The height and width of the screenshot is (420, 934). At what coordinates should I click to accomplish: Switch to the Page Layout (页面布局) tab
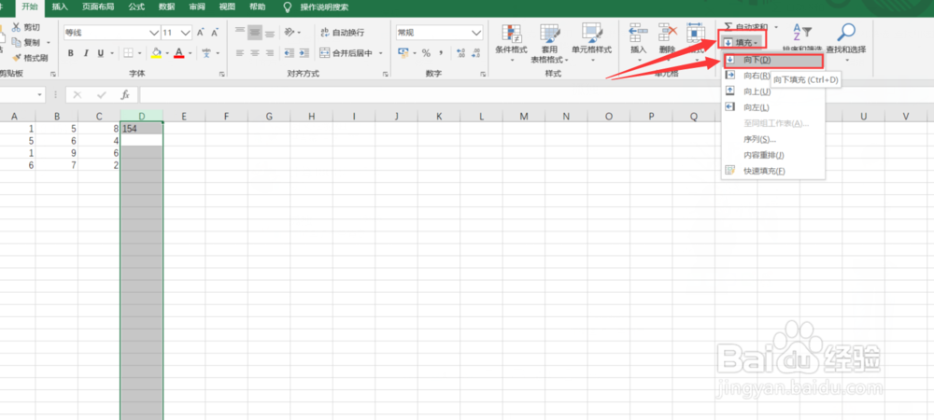[98, 7]
